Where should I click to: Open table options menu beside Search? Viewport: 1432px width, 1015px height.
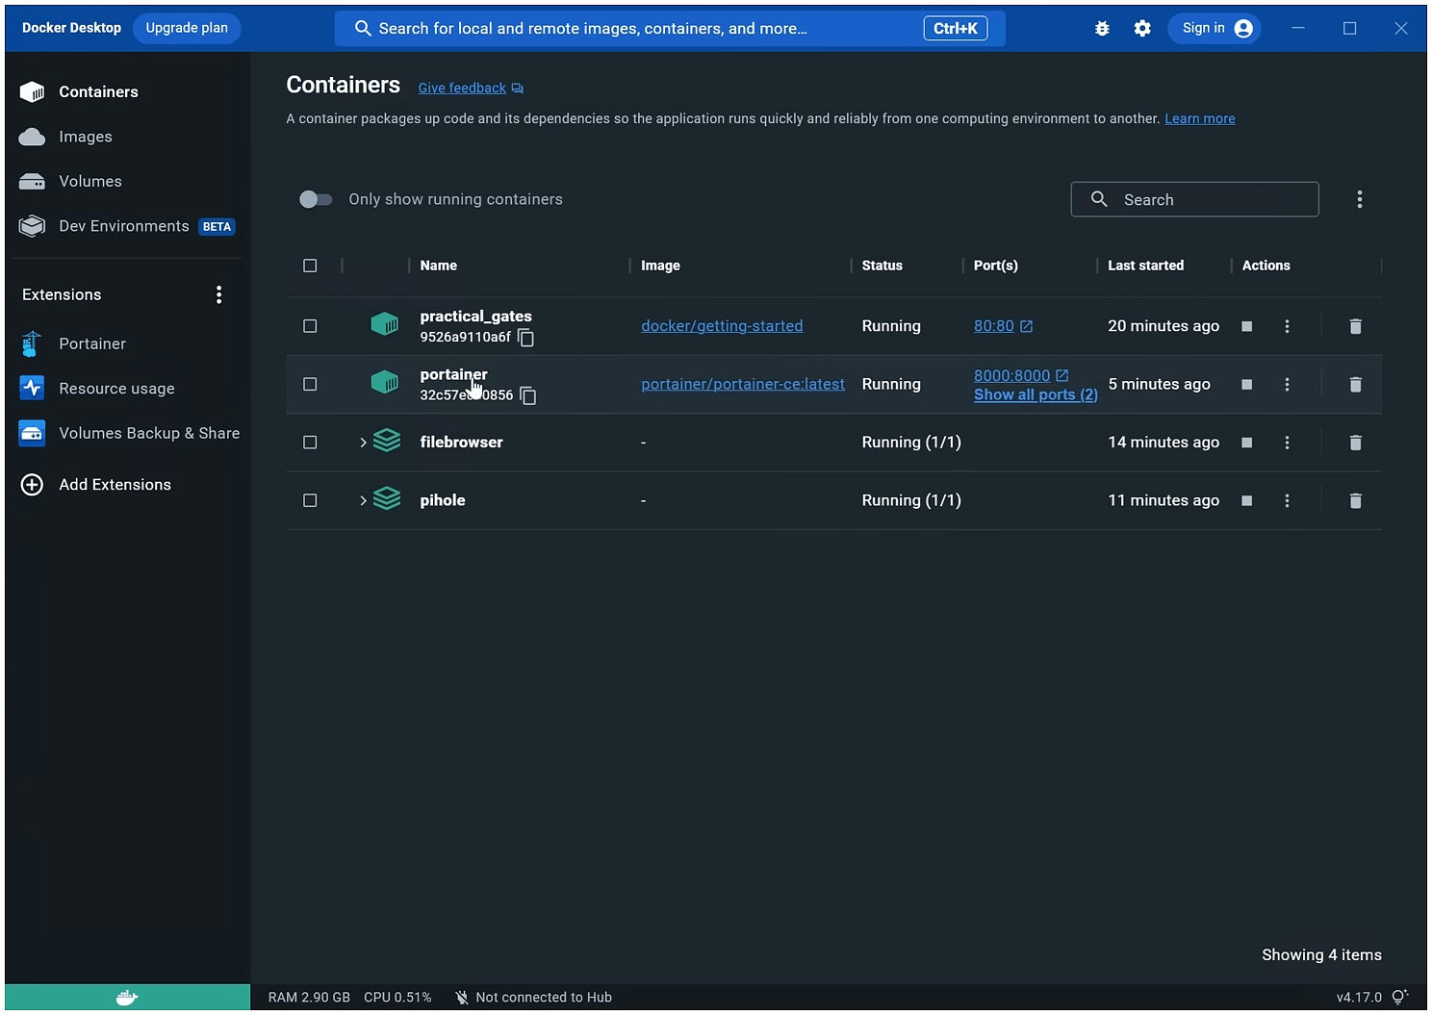click(1359, 199)
